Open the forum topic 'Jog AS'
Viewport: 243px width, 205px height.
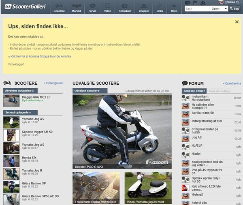(196, 137)
